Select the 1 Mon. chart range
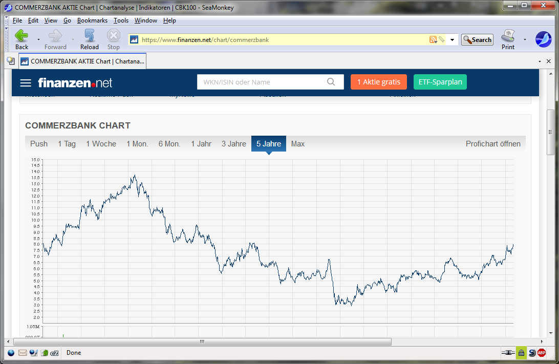Screen dimensions: 559x364 [137, 144]
